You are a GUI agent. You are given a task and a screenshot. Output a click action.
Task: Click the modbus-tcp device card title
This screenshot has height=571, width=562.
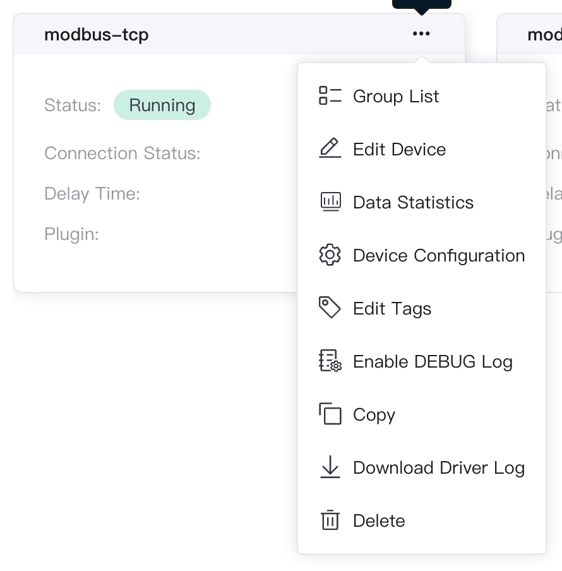click(x=97, y=35)
